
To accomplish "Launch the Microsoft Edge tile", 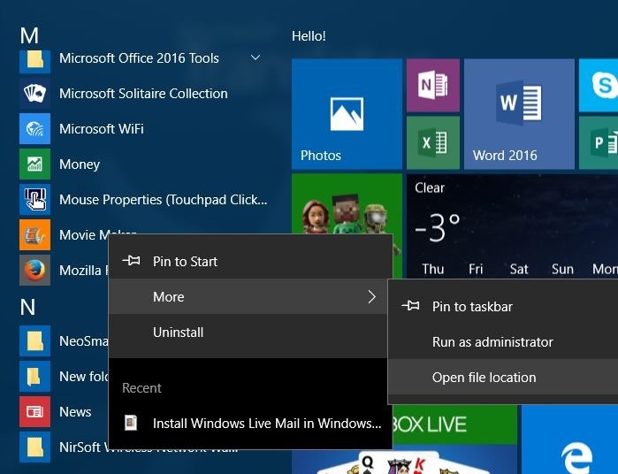I will pos(569,440).
